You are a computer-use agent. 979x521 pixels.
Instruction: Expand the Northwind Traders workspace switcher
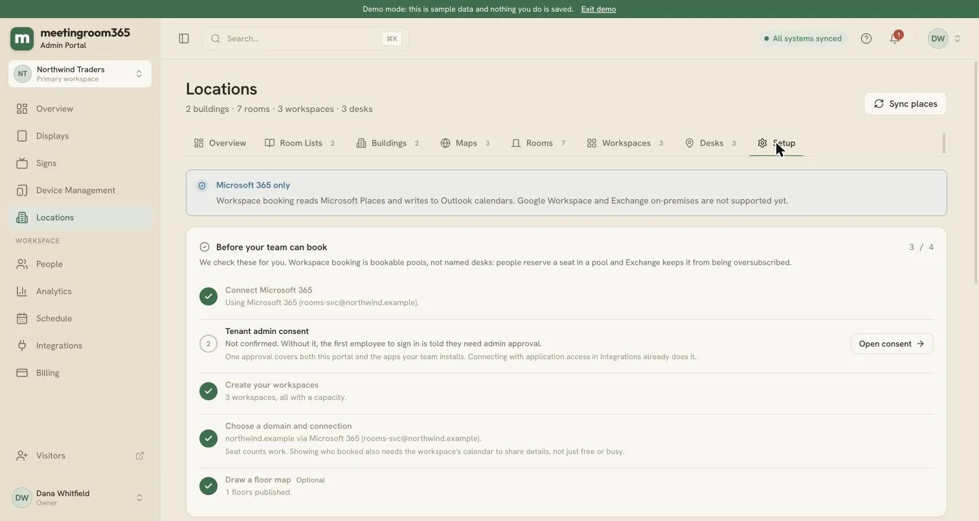[80, 74]
